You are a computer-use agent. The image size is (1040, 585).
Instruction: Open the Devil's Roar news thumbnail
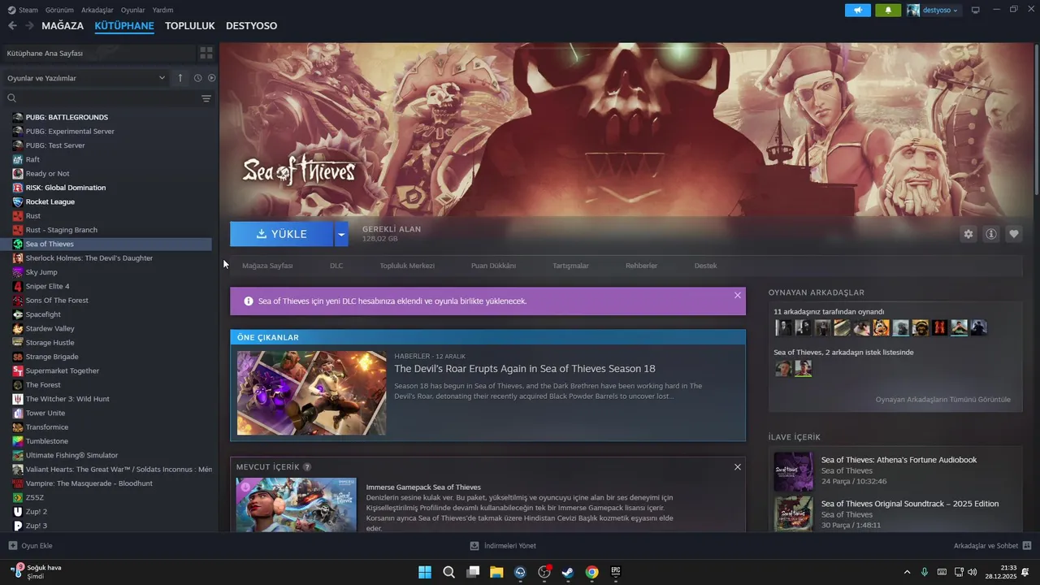click(311, 393)
